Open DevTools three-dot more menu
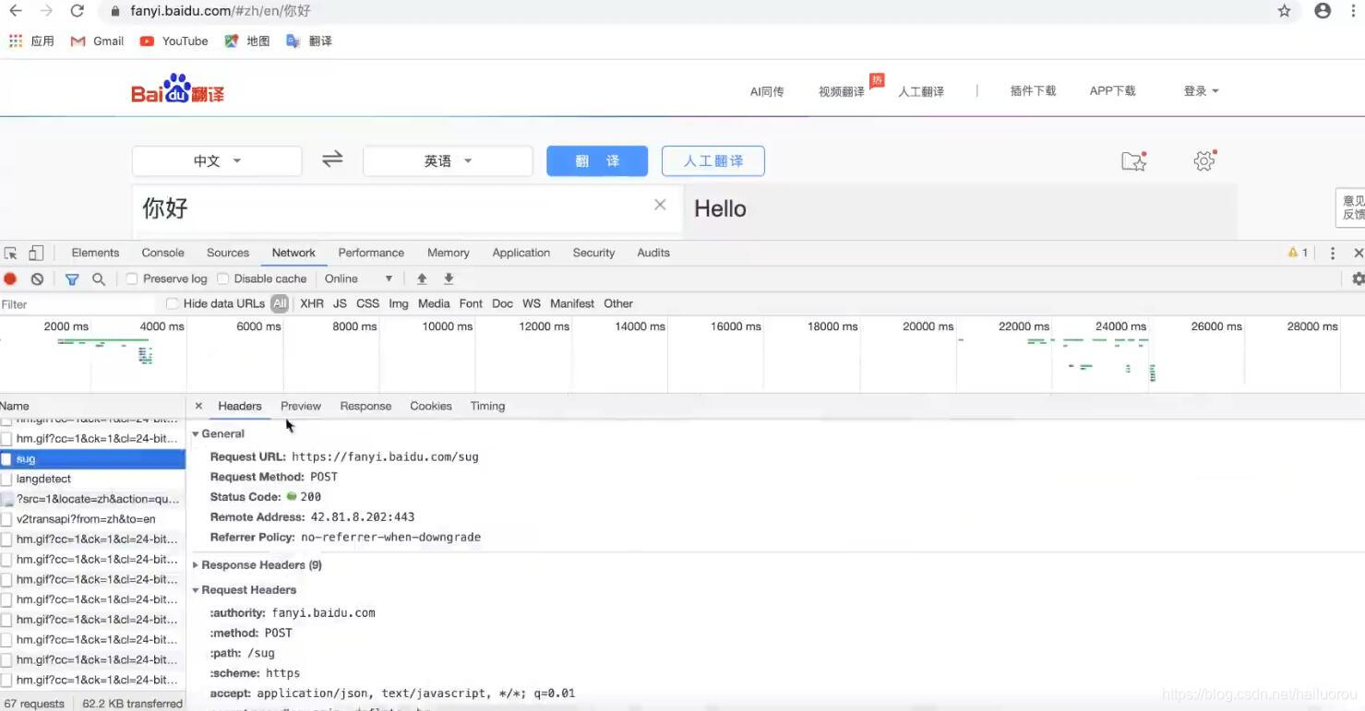1365x711 pixels. [1332, 253]
